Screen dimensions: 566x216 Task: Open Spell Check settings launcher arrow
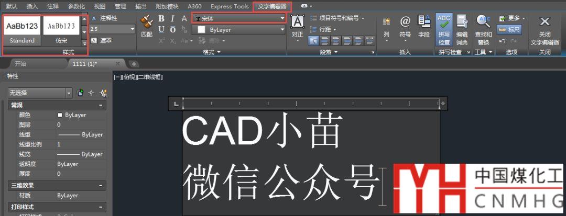click(468, 52)
